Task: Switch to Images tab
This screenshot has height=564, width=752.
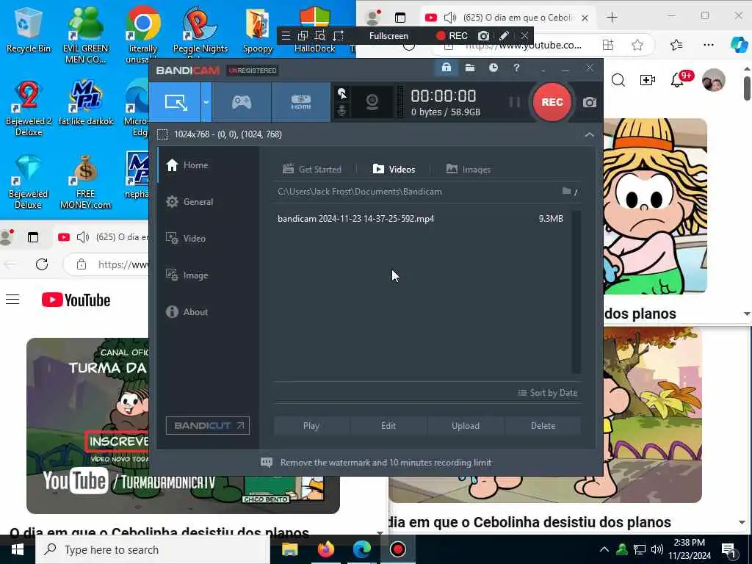Action: (x=468, y=170)
